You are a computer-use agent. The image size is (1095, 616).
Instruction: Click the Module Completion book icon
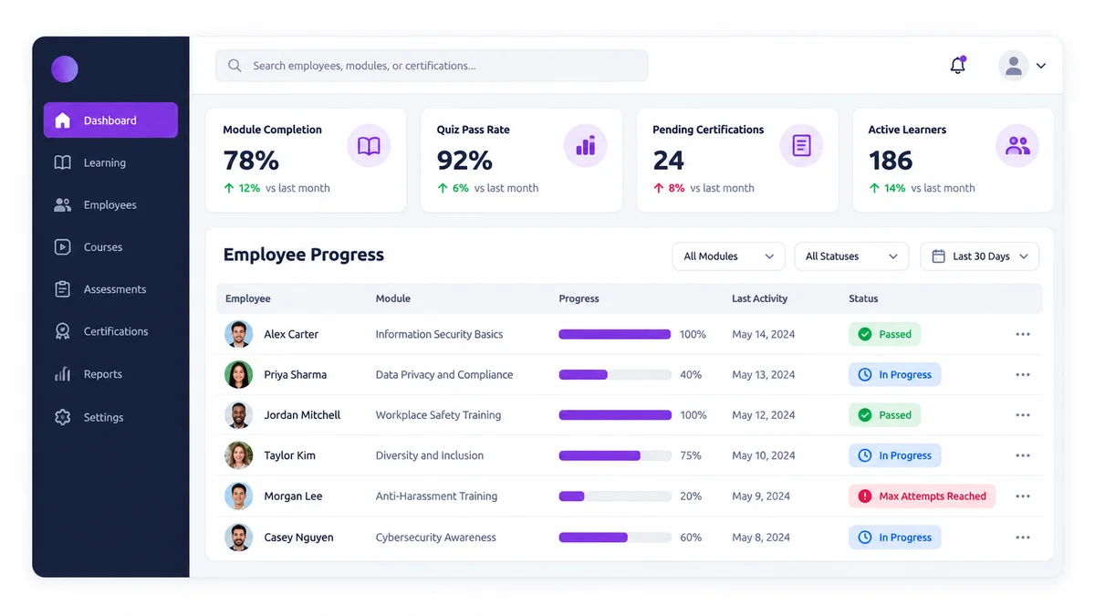click(369, 146)
